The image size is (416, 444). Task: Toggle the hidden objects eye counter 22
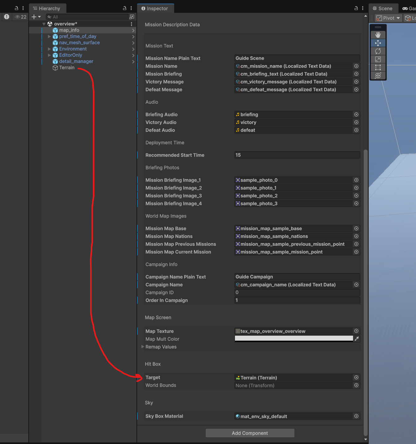coord(21,17)
